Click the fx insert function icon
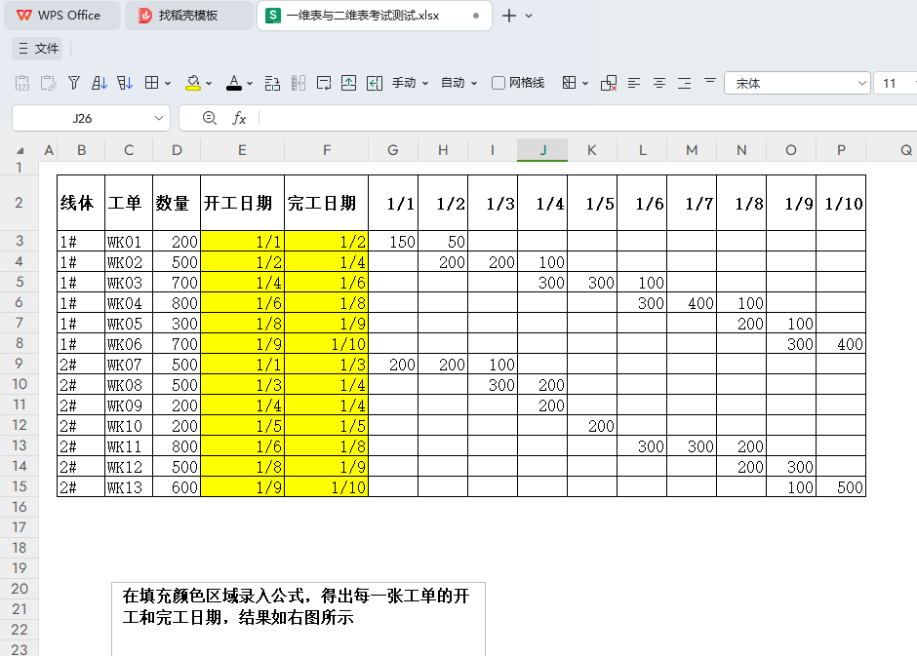Image resolution: width=917 pixels, height=656 pixels. pyautogui.click(x=239, y=119)
